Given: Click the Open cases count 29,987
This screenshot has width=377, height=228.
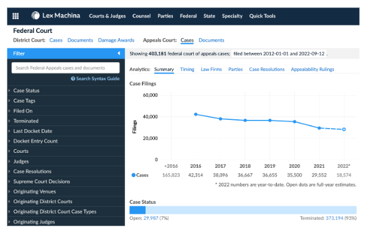Looking at the screenshot, I should coord(151,218).
